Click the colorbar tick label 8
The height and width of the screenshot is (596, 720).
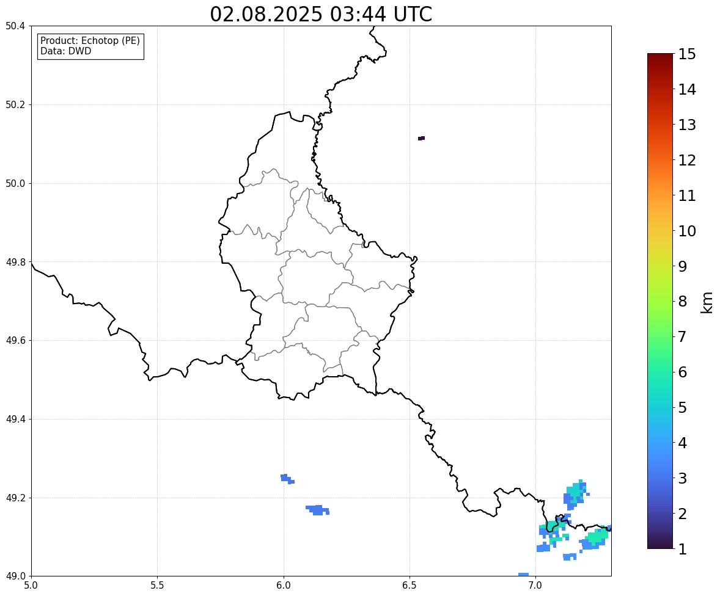pos(683,302)
